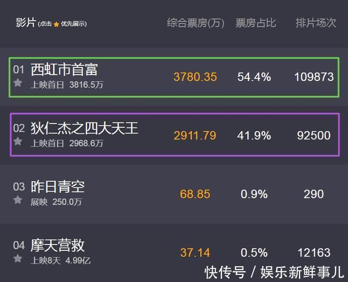Click the star icon beside 摩天营救
Viewport: 348px width, 282px height.
click(x=18, y=259)
